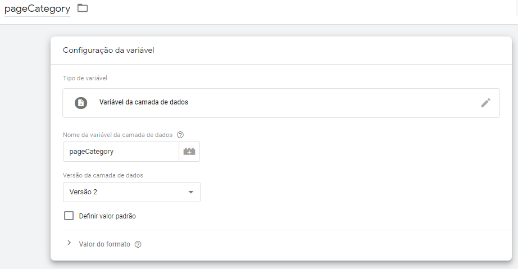Click the Versão da camada de dados label

pyautogui.click(x=103, y=175)
